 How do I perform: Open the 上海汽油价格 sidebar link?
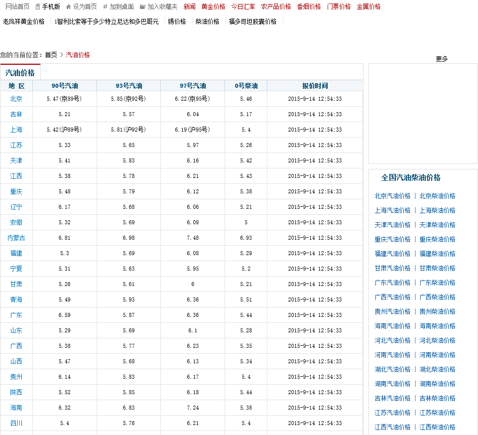(392, 210)
